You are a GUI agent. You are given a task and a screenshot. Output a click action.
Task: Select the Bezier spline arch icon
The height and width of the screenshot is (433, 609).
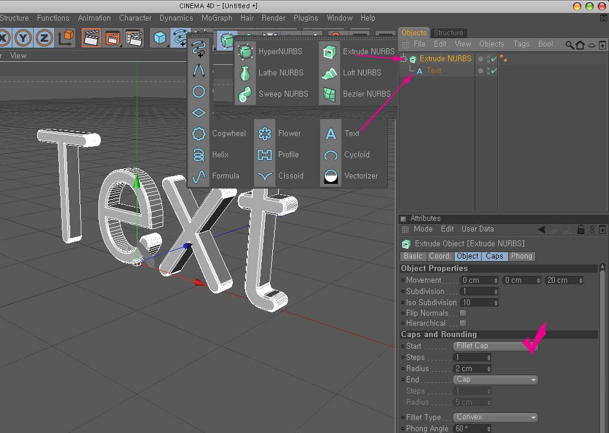[x=199, y=70]
